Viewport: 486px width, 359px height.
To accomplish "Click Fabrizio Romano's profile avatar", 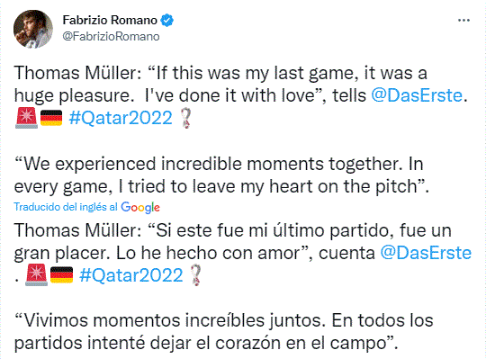I will 33,29.
